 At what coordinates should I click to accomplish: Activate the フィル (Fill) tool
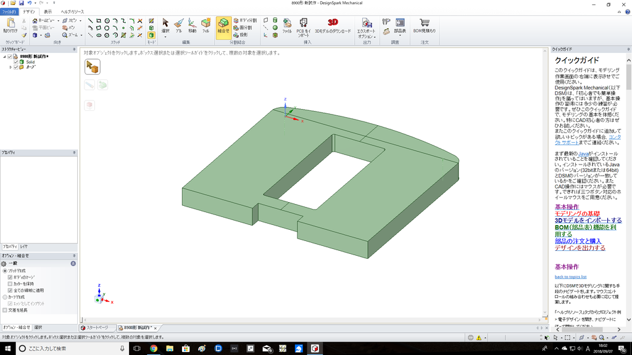click(x=206, y=25)
